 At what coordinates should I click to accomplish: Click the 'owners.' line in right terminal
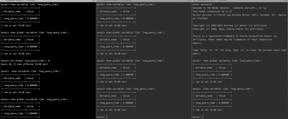pyautogui.click(x=197, y=43)
